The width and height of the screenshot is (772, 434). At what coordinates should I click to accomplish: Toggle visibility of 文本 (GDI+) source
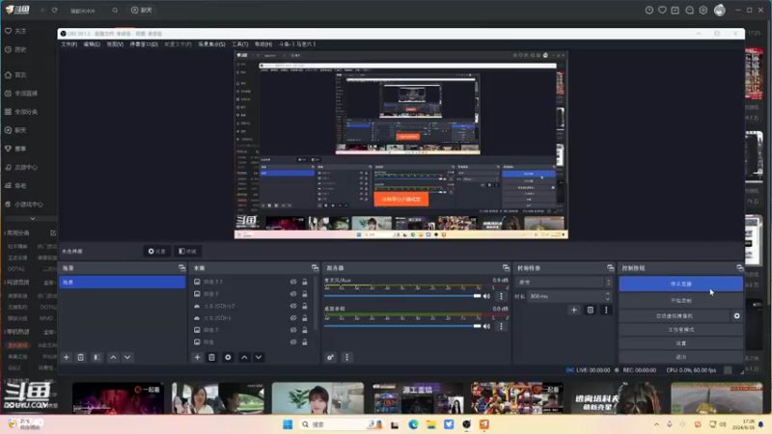tap(293, 318)
